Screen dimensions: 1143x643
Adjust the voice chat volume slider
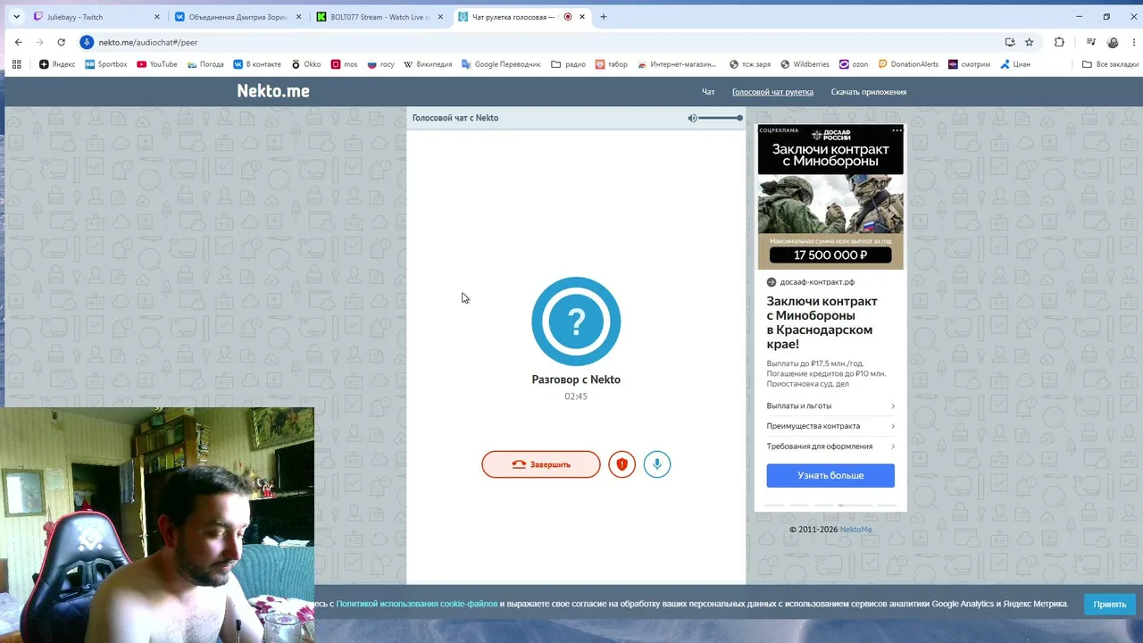click(x=720, y=118)
